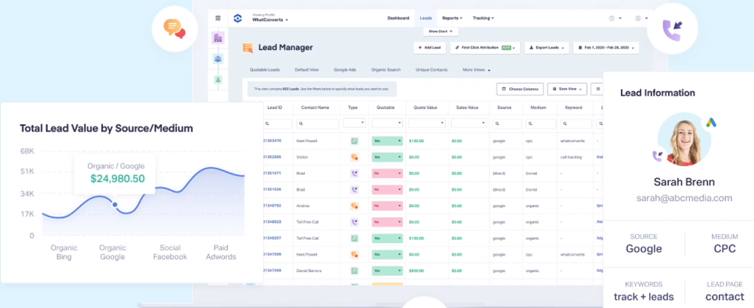This screenshot has height=308, width=754.
Task: Open the Save View dropdown
Action: 567,89
